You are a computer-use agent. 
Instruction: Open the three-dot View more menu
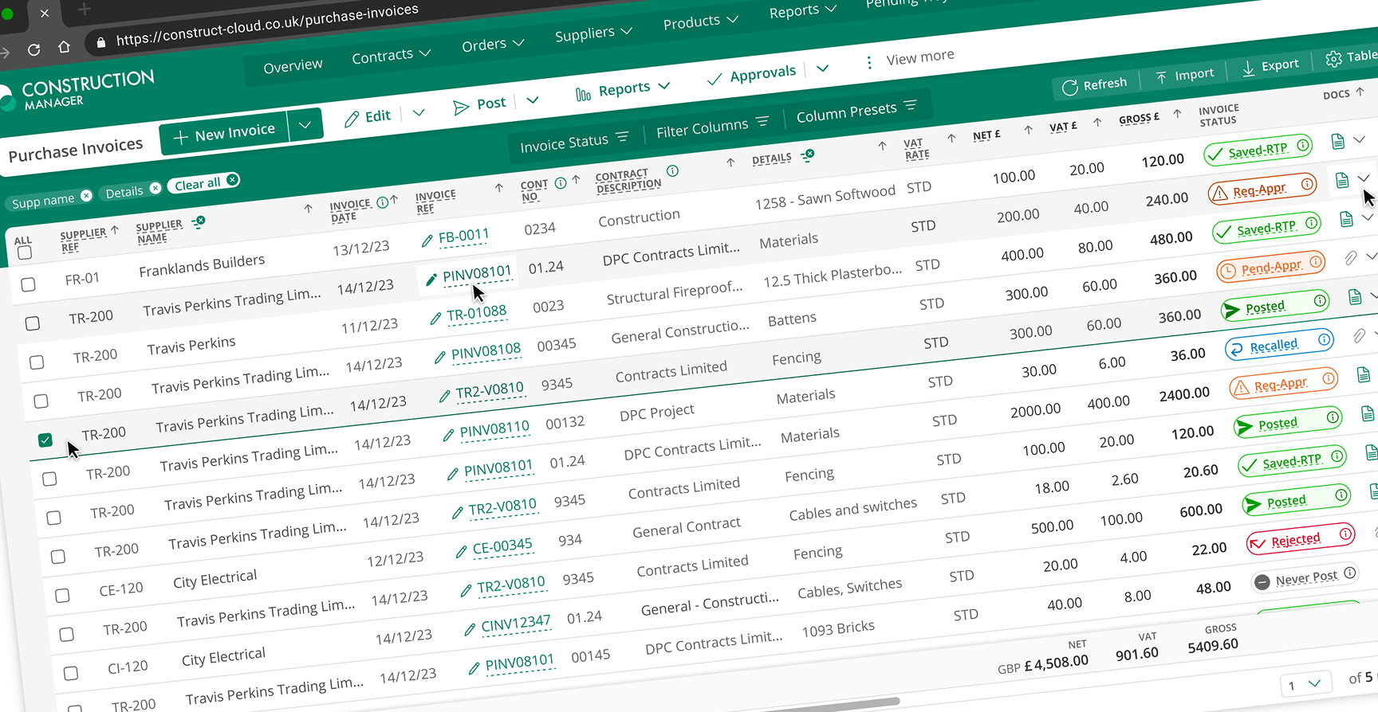click(x=868, y=62)
